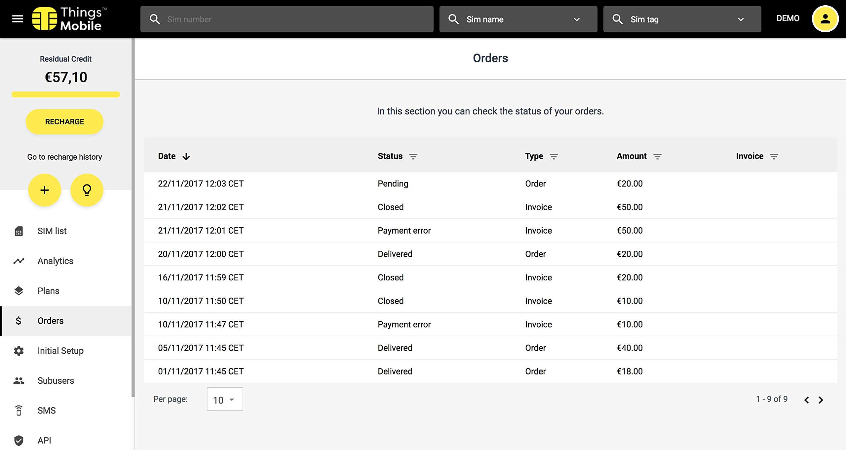This screenshot has height=450, width=846.
Task: Toggle Date column sort arrow
Action: (186, 156)
